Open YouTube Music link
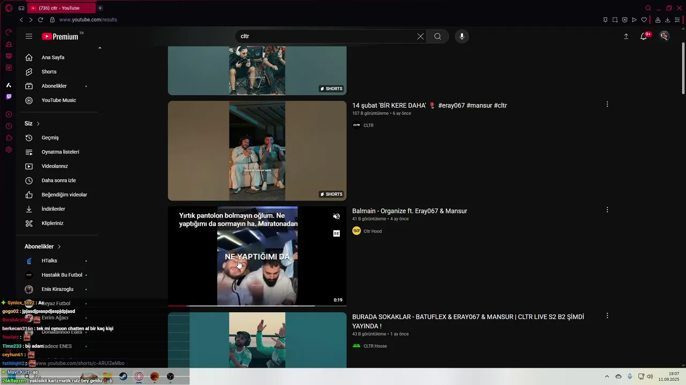 point(59,100)
